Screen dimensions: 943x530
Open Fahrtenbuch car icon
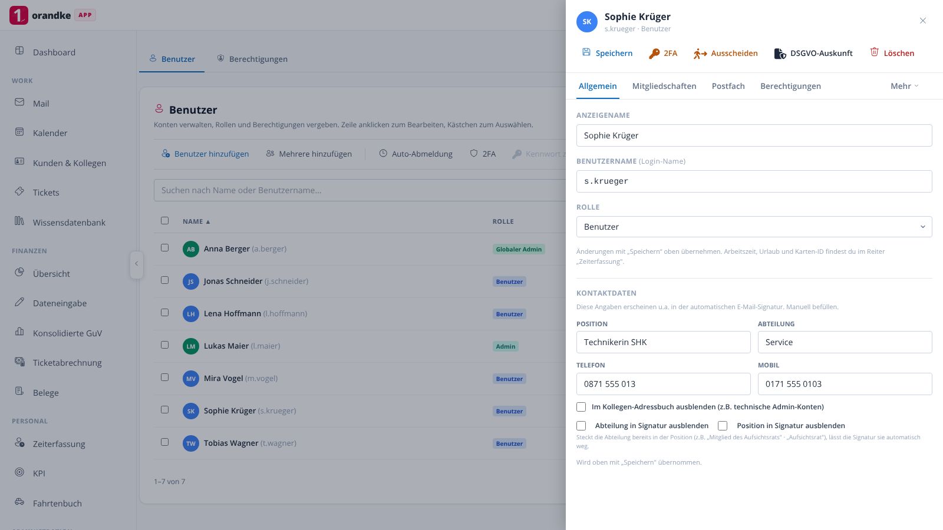pyautogui.click(x=19, y=502)
